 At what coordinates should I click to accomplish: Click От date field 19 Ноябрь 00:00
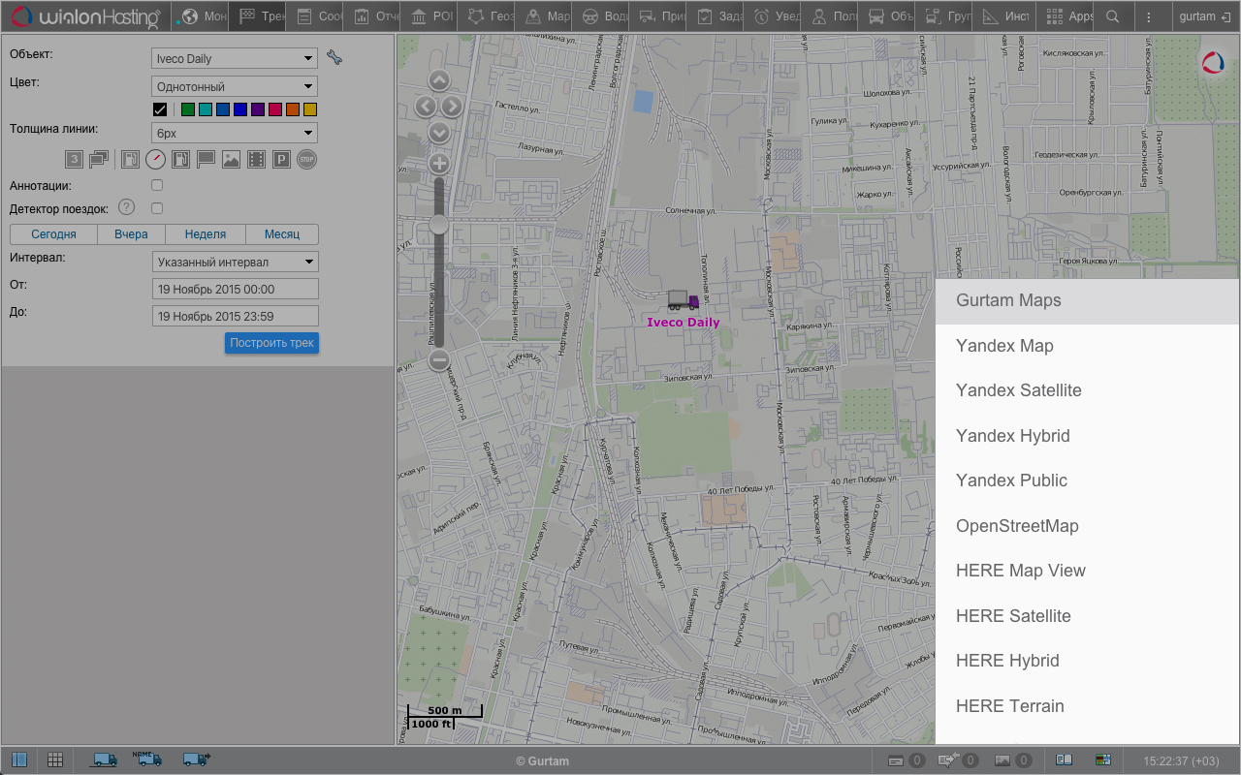tap(235, 289)
